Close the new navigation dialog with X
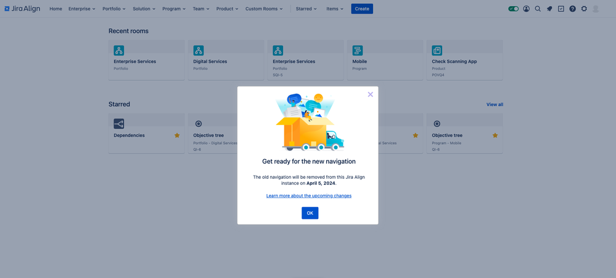The width and height of the screenshot is (616, 278). (x=370, y=94)
